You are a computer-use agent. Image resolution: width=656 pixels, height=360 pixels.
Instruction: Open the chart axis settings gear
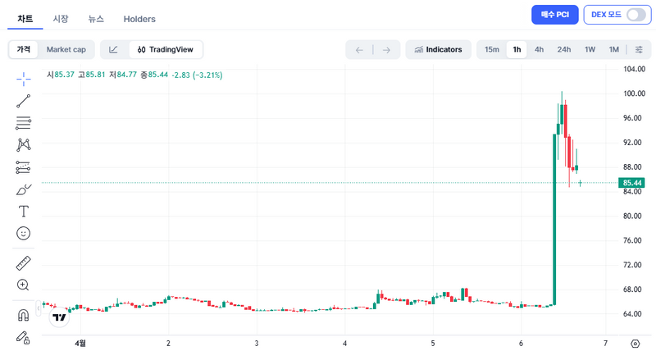(x=635, y=343)
